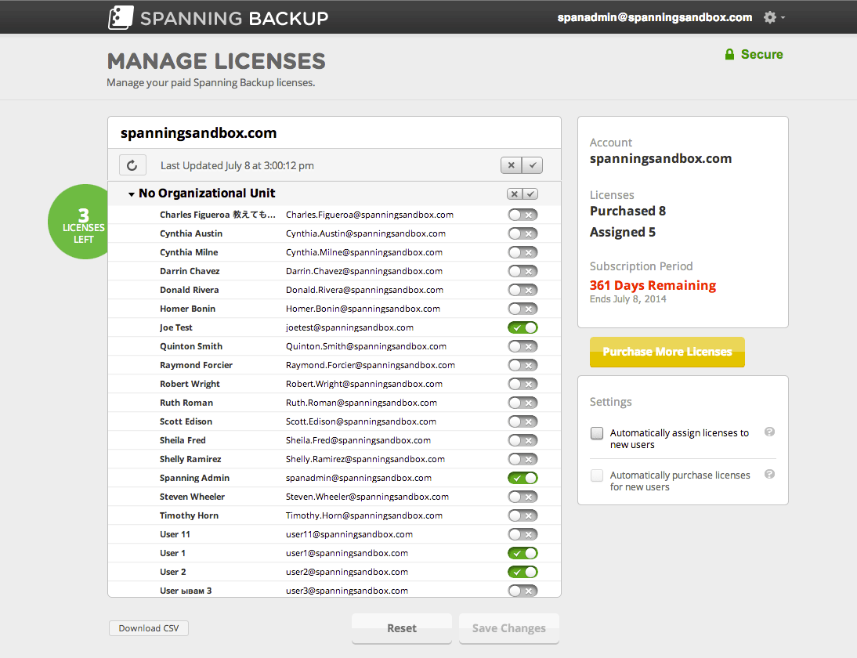
Task: Toggle license for Donald Rivera
Action: click(523, 290)
